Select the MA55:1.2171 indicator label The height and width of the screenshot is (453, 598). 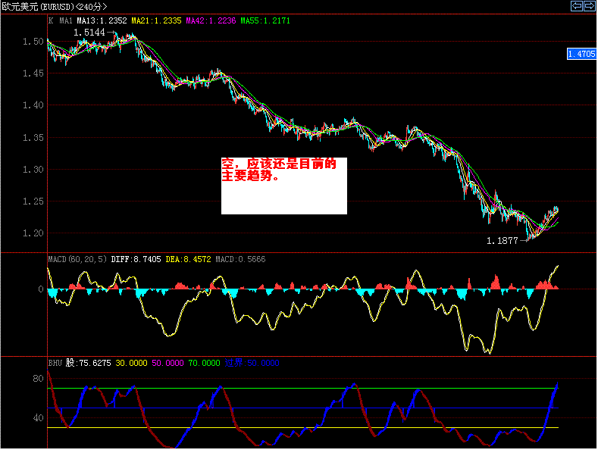tap(265, 20)
